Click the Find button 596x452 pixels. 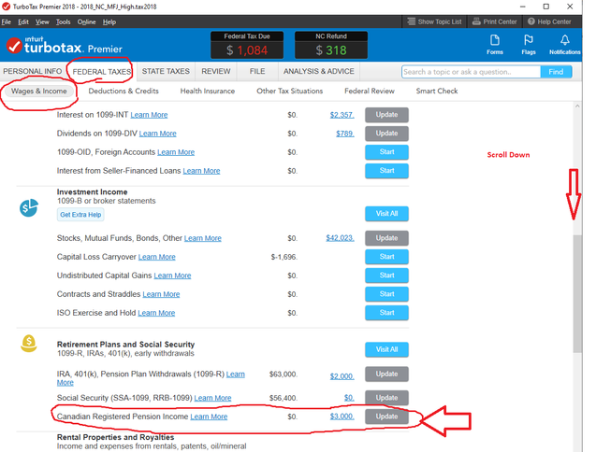coord(556,72)
